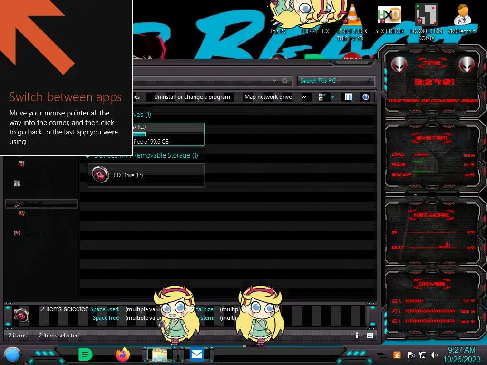Click 'Space used:' label in details pane
The width and height of the screenshot is (487, 365).
coord(105,309)
